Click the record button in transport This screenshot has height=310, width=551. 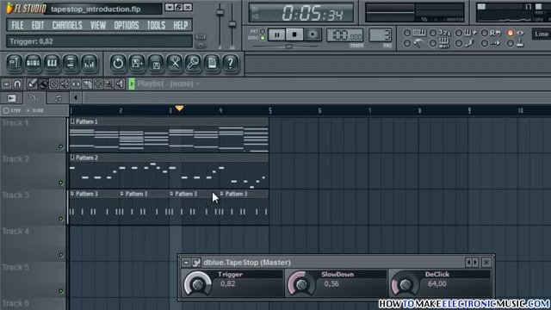[x=313, y=34]
